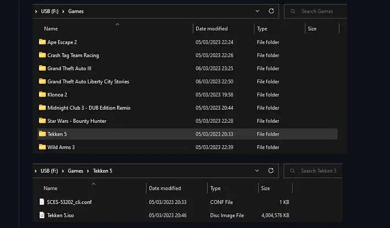Open address history dropdown in Games window
The width and height of the screenshot is (390, 228).
pos(257,11)
